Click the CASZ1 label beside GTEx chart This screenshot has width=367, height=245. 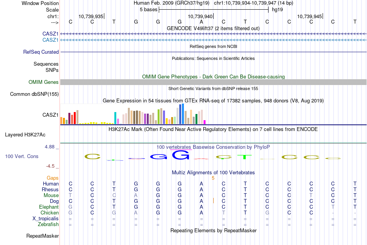50,115
